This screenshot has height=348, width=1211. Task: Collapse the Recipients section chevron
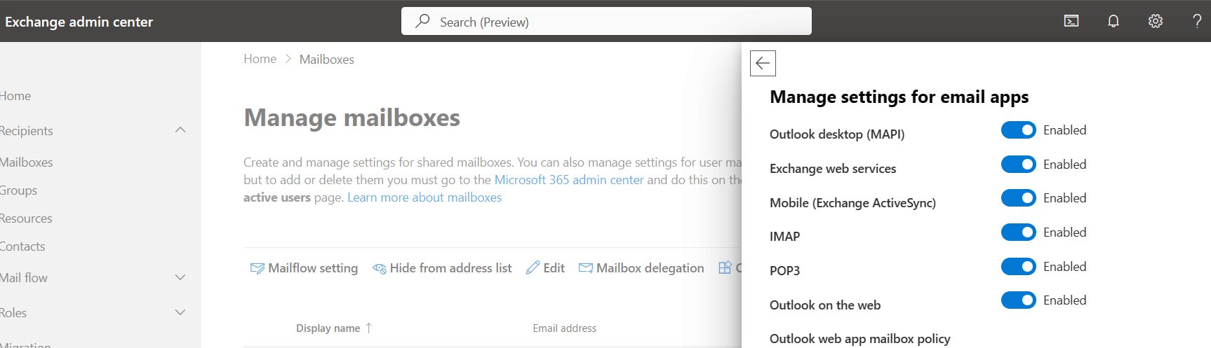pos(180,130)
